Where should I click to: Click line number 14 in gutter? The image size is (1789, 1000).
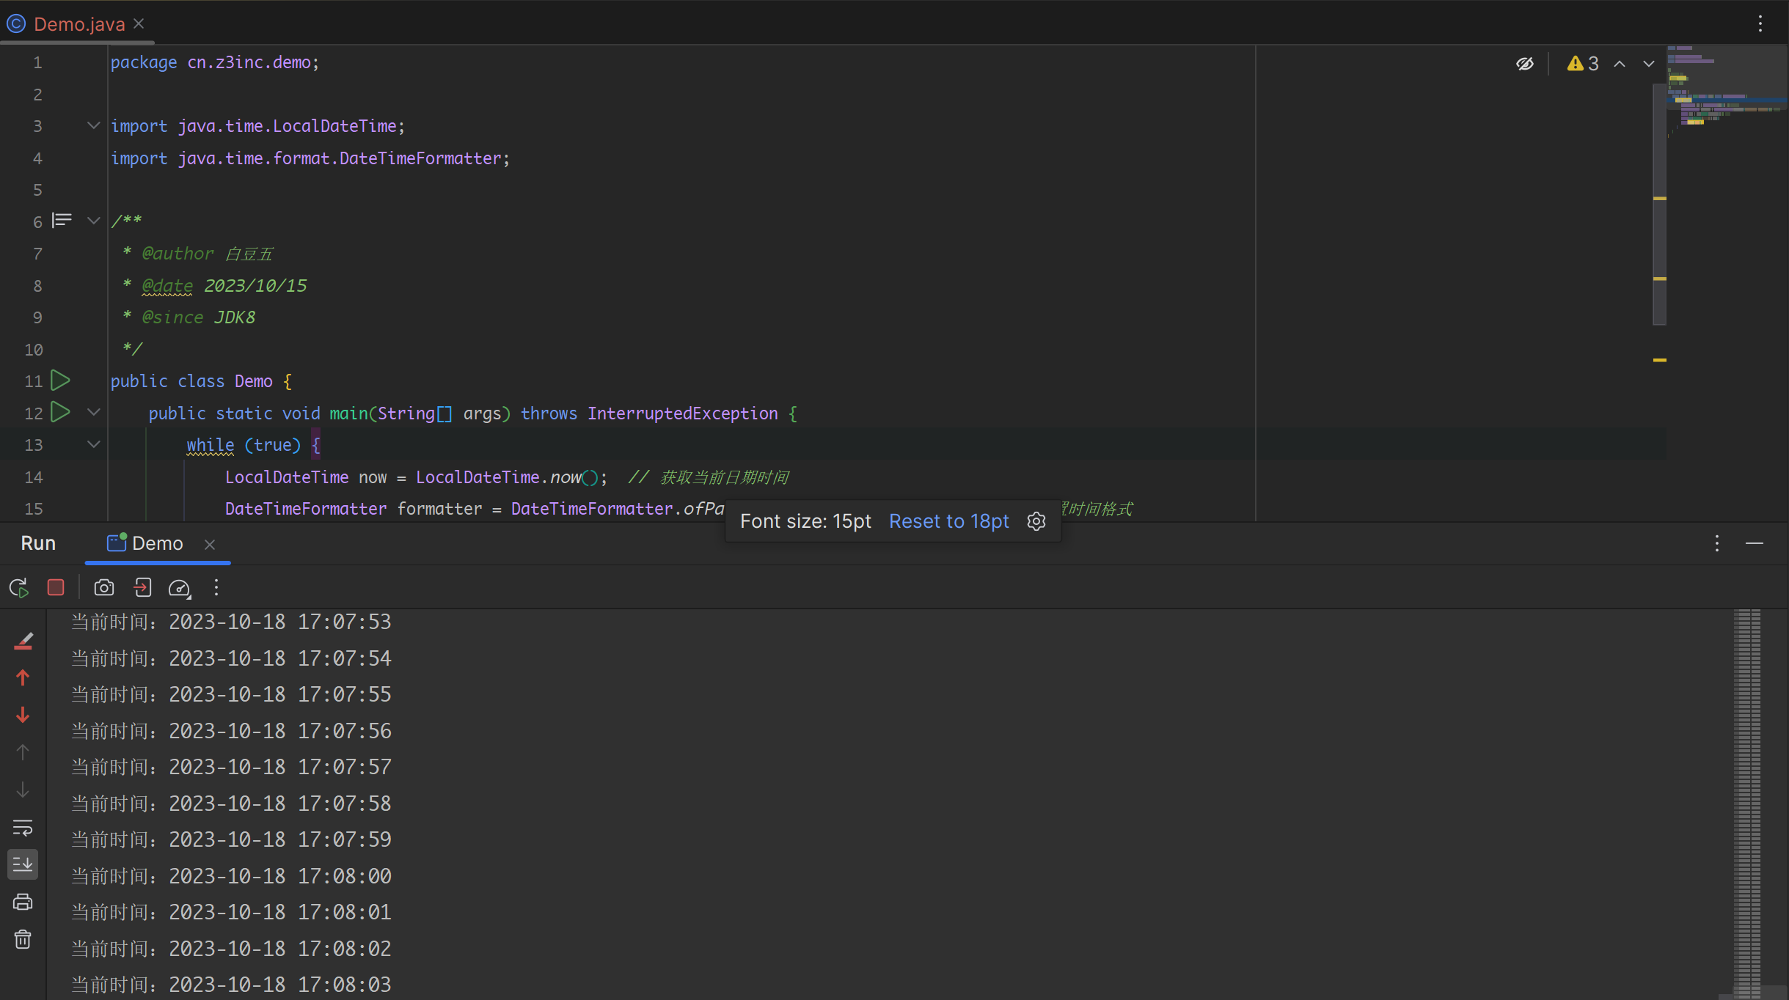tap(34, 477)
